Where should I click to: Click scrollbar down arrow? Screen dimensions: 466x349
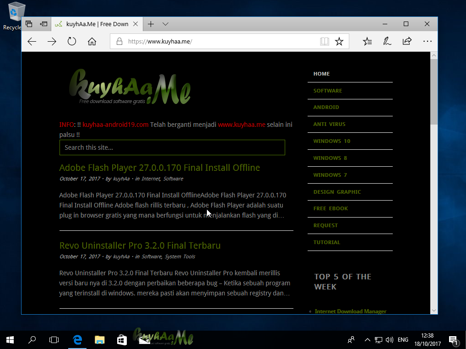click(x=434, y=311)
